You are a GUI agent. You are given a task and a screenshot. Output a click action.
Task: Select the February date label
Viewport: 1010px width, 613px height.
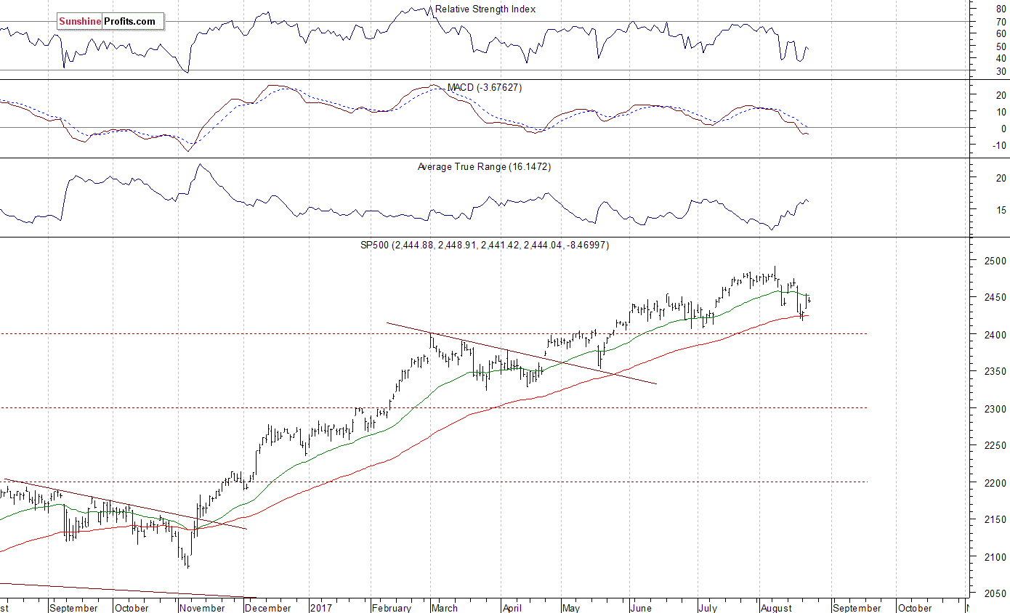(392, 608)
